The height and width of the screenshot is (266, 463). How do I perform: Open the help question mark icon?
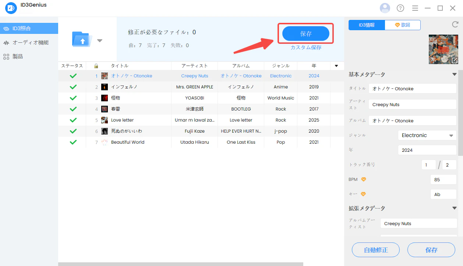coord(400,8)
